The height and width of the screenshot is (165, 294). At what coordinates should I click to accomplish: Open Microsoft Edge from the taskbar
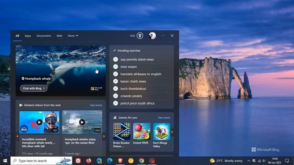(x=110, y=161)
